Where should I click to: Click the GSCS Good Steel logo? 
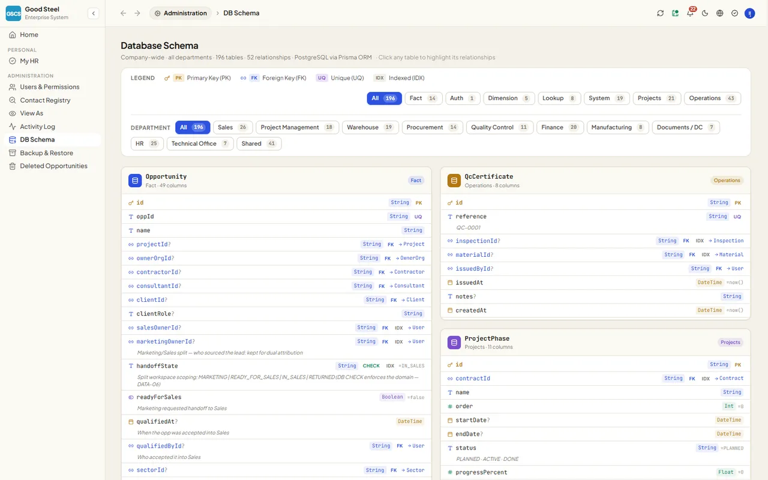13,13
